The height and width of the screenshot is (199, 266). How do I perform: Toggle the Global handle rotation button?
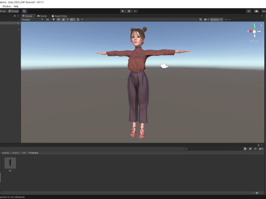pos(13,11)
